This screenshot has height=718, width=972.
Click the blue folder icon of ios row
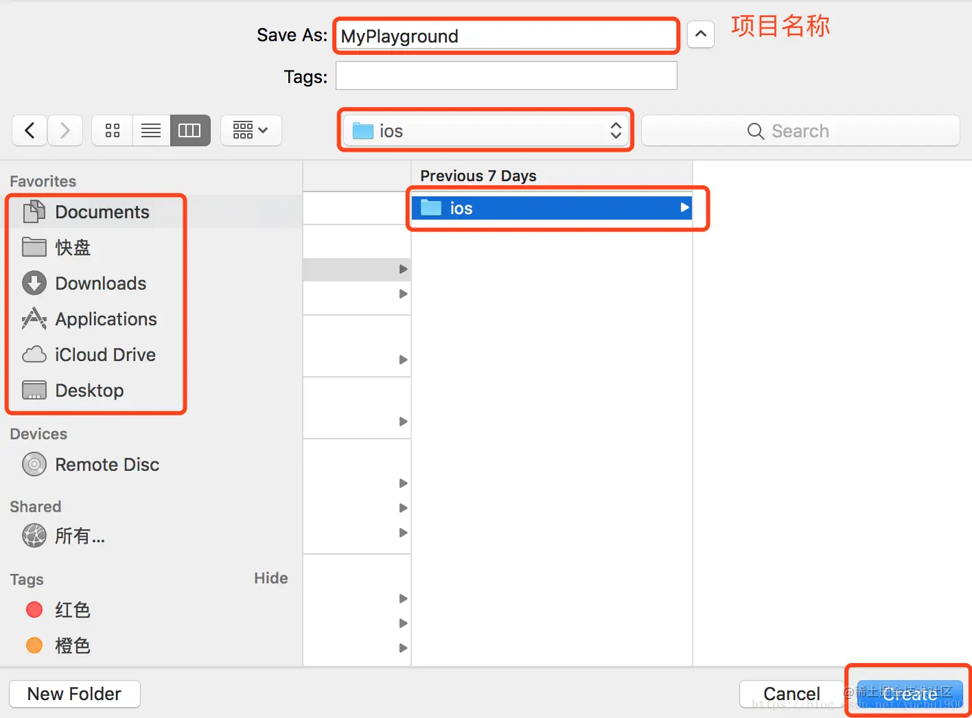tap(431, 207)
